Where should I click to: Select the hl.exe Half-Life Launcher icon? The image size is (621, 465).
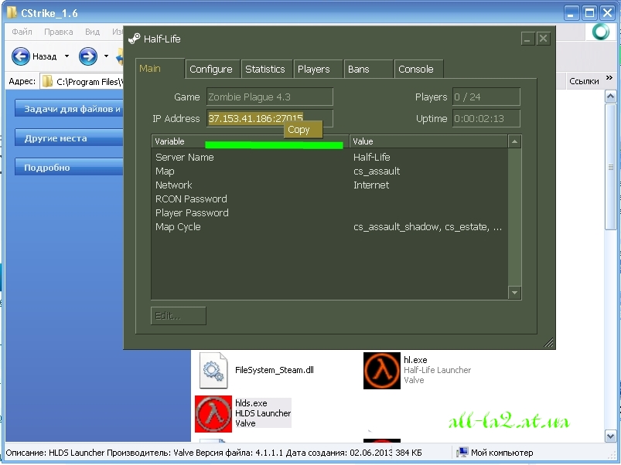tap(382, 371)
